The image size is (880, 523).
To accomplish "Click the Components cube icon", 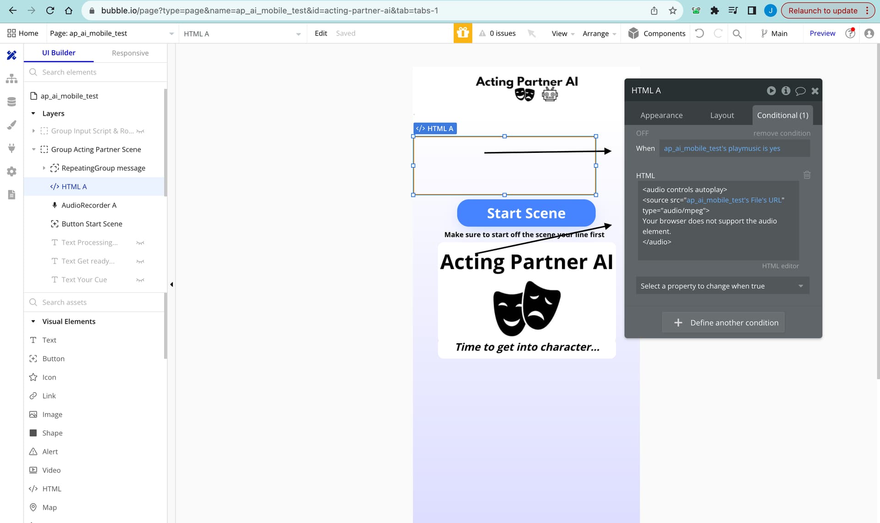I will point(633,33).
